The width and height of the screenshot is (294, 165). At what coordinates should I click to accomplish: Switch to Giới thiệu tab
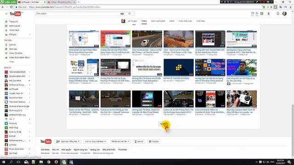pos(201,21)
